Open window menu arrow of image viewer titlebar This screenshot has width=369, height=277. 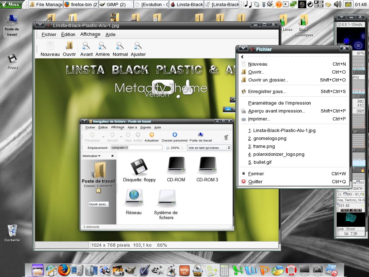click(40, 25)
